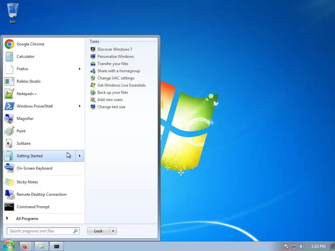Select Share with a homegroup
Screen dimensions: 335x251
pyautogui.click(x=118, y=71)
